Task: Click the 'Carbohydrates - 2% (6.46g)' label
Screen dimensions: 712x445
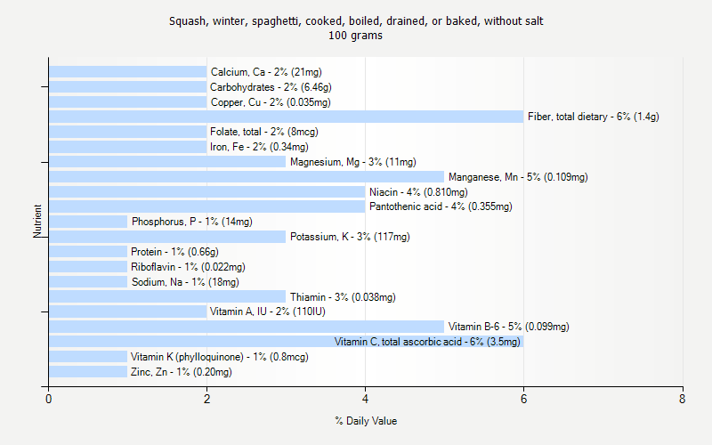Action: coord(271,87)
